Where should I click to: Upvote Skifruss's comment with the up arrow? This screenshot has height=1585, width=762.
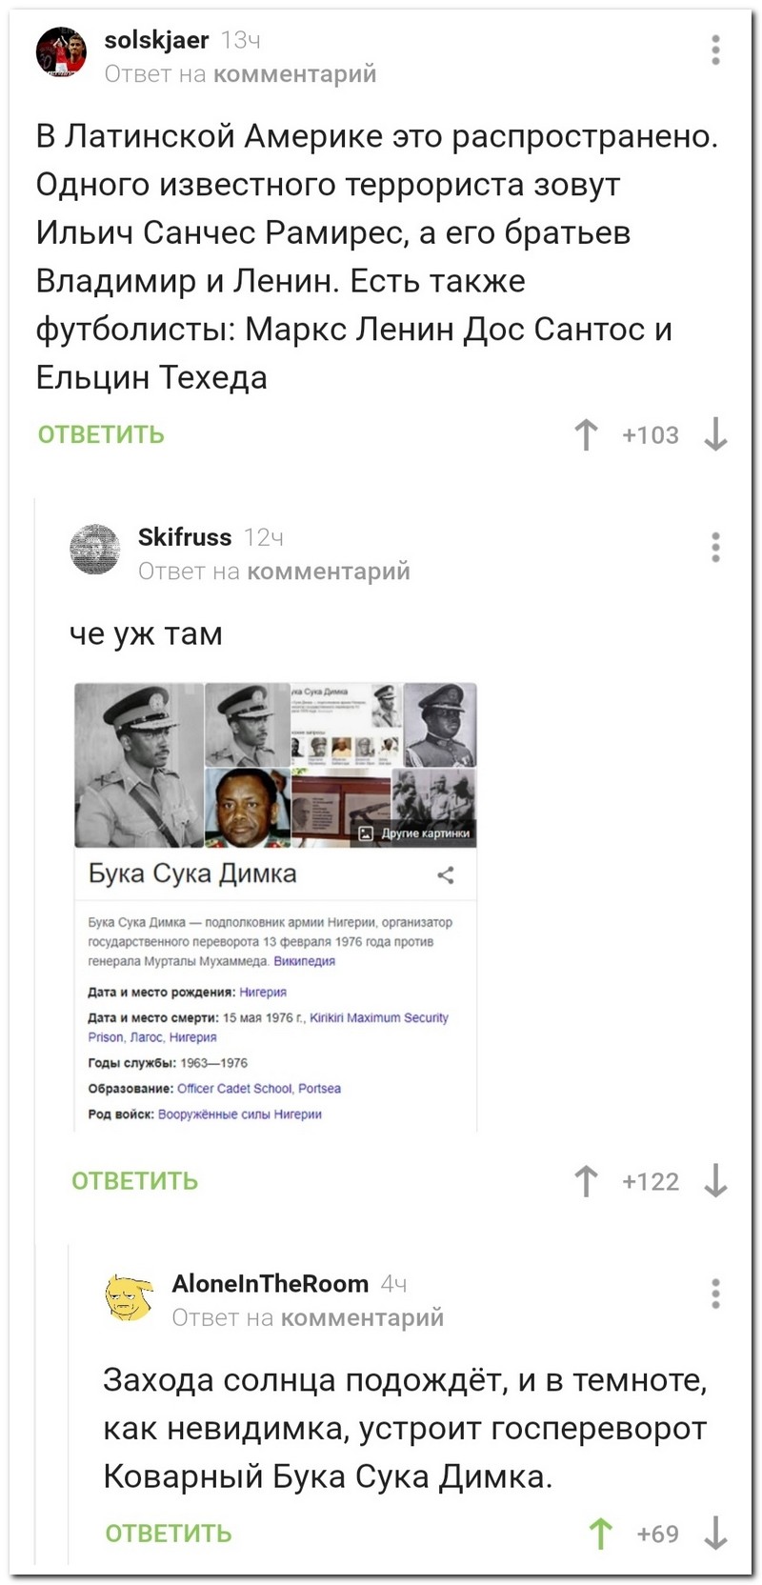(587, 1182)
